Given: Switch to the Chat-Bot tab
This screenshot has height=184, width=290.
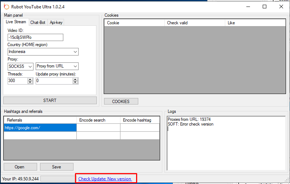Looking at the screenshot, I should [38, 23].
